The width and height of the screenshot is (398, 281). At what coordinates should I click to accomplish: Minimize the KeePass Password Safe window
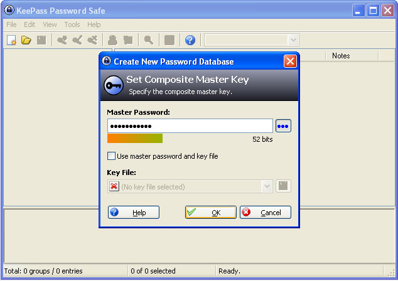point(358,11)
